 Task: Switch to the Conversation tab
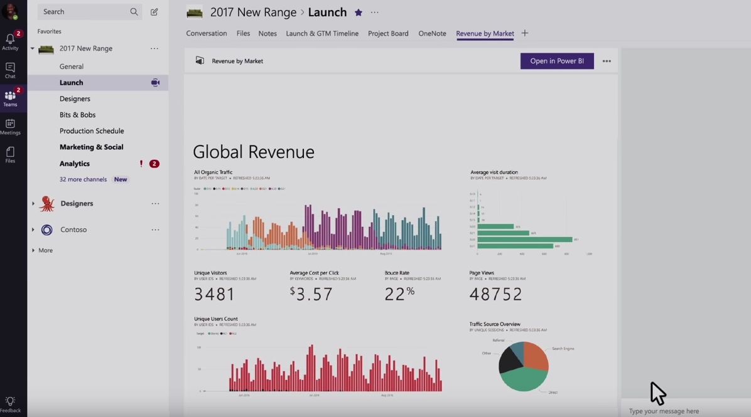coord(207,33)
